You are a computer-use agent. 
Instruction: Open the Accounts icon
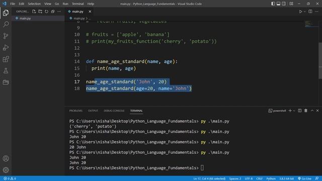(6, 158)
